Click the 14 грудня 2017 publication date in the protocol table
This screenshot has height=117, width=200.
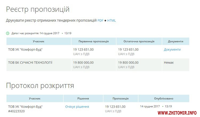[150, 106]
